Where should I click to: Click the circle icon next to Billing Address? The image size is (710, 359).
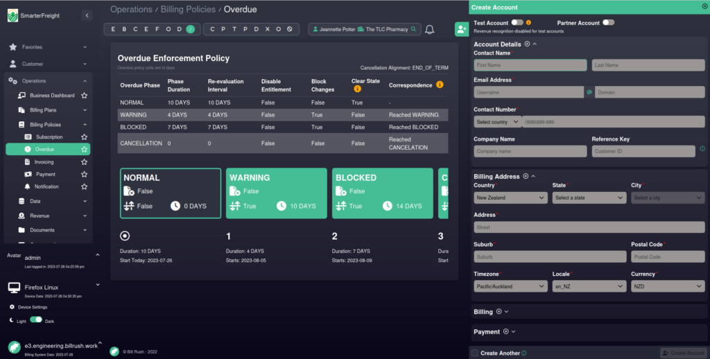click(x=526, y=176)
